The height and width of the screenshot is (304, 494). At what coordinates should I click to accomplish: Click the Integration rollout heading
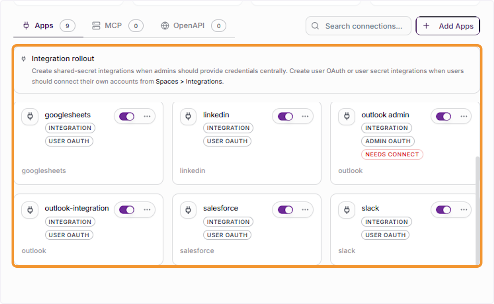click(63, 59)
